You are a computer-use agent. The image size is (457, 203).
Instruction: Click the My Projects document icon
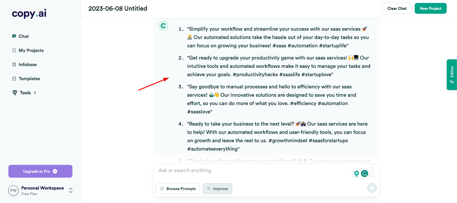point(14,50)
